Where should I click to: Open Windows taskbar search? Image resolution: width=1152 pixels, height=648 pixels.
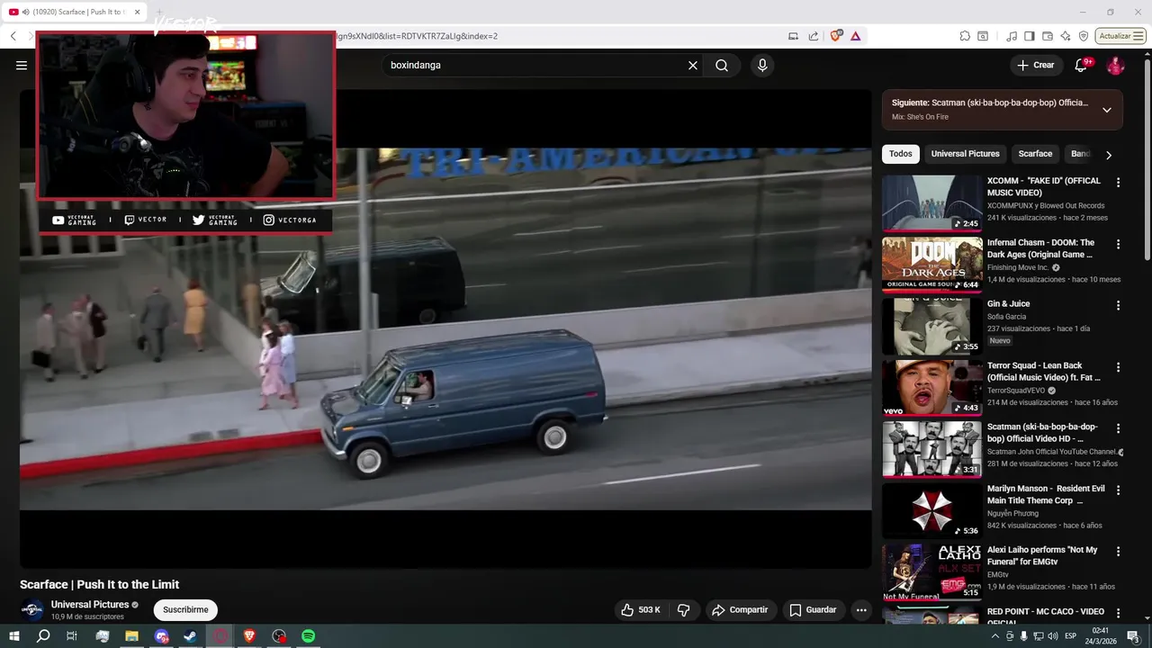[x=43, y=636]
